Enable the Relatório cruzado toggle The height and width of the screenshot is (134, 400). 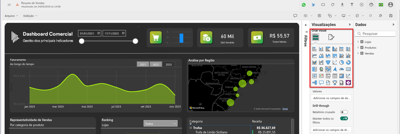(x=344, y=112)
